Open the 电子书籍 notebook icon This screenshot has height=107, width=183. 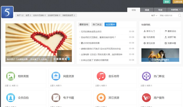tap(56, 98)
